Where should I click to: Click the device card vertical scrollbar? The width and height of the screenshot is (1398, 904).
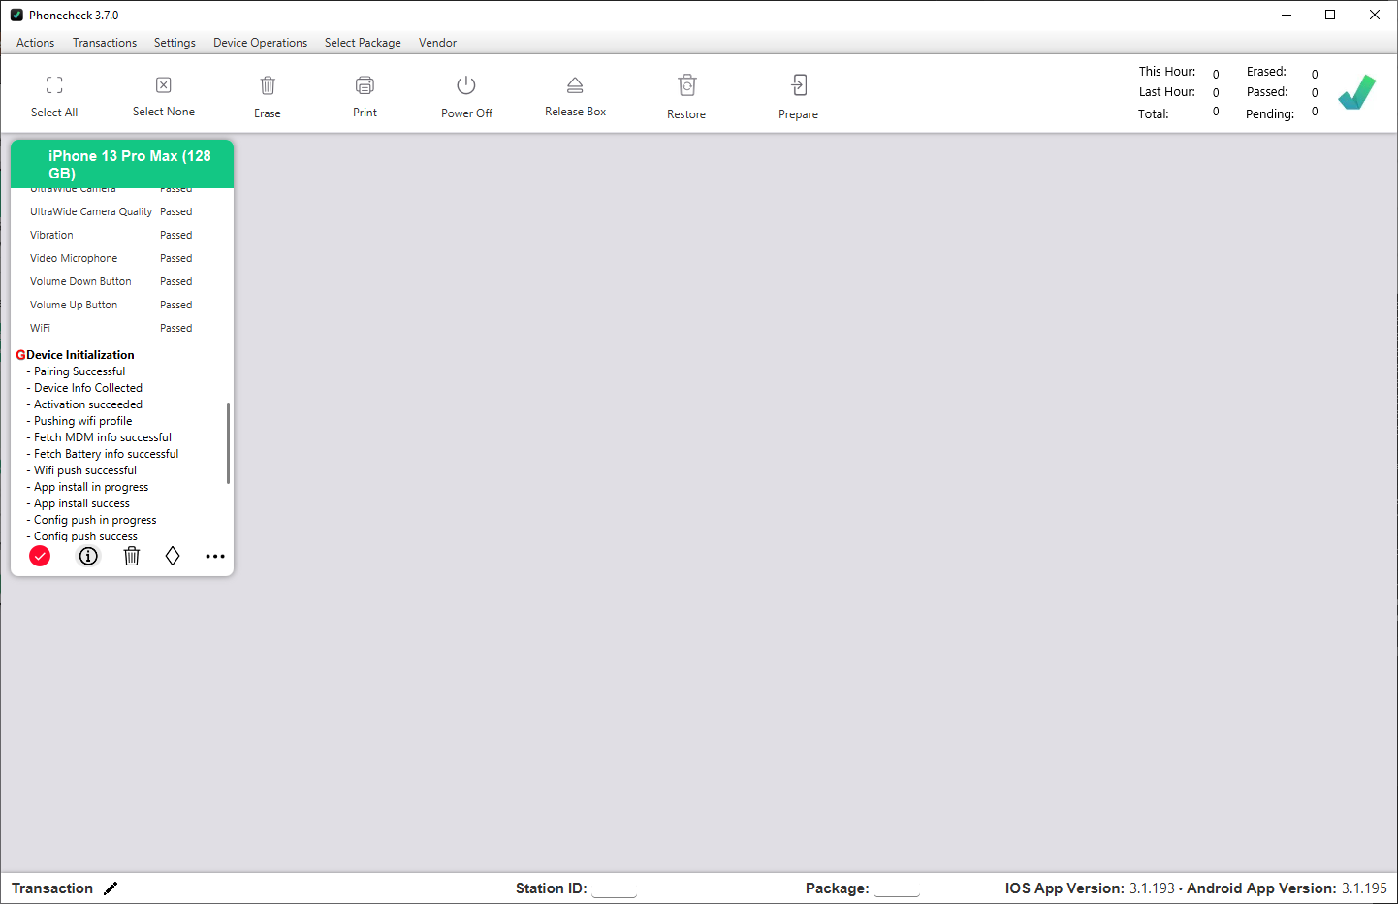tap(228, 442)
